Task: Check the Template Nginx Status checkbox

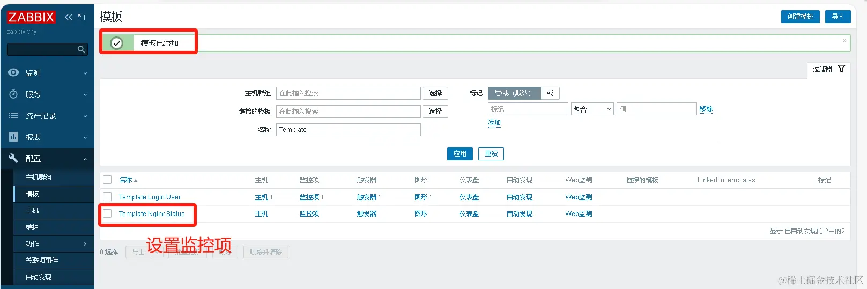Action: (107, 213)
